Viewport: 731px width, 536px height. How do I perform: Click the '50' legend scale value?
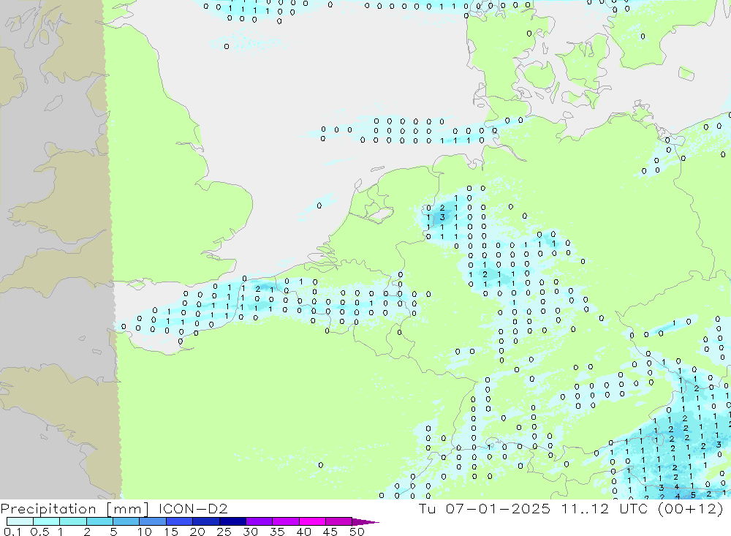pyautogui.click(x=357, y=532)
